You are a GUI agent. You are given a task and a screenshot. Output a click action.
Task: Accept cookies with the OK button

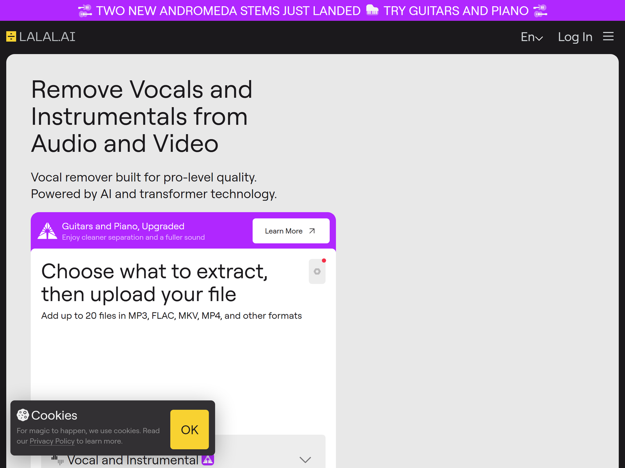(189, 429)
